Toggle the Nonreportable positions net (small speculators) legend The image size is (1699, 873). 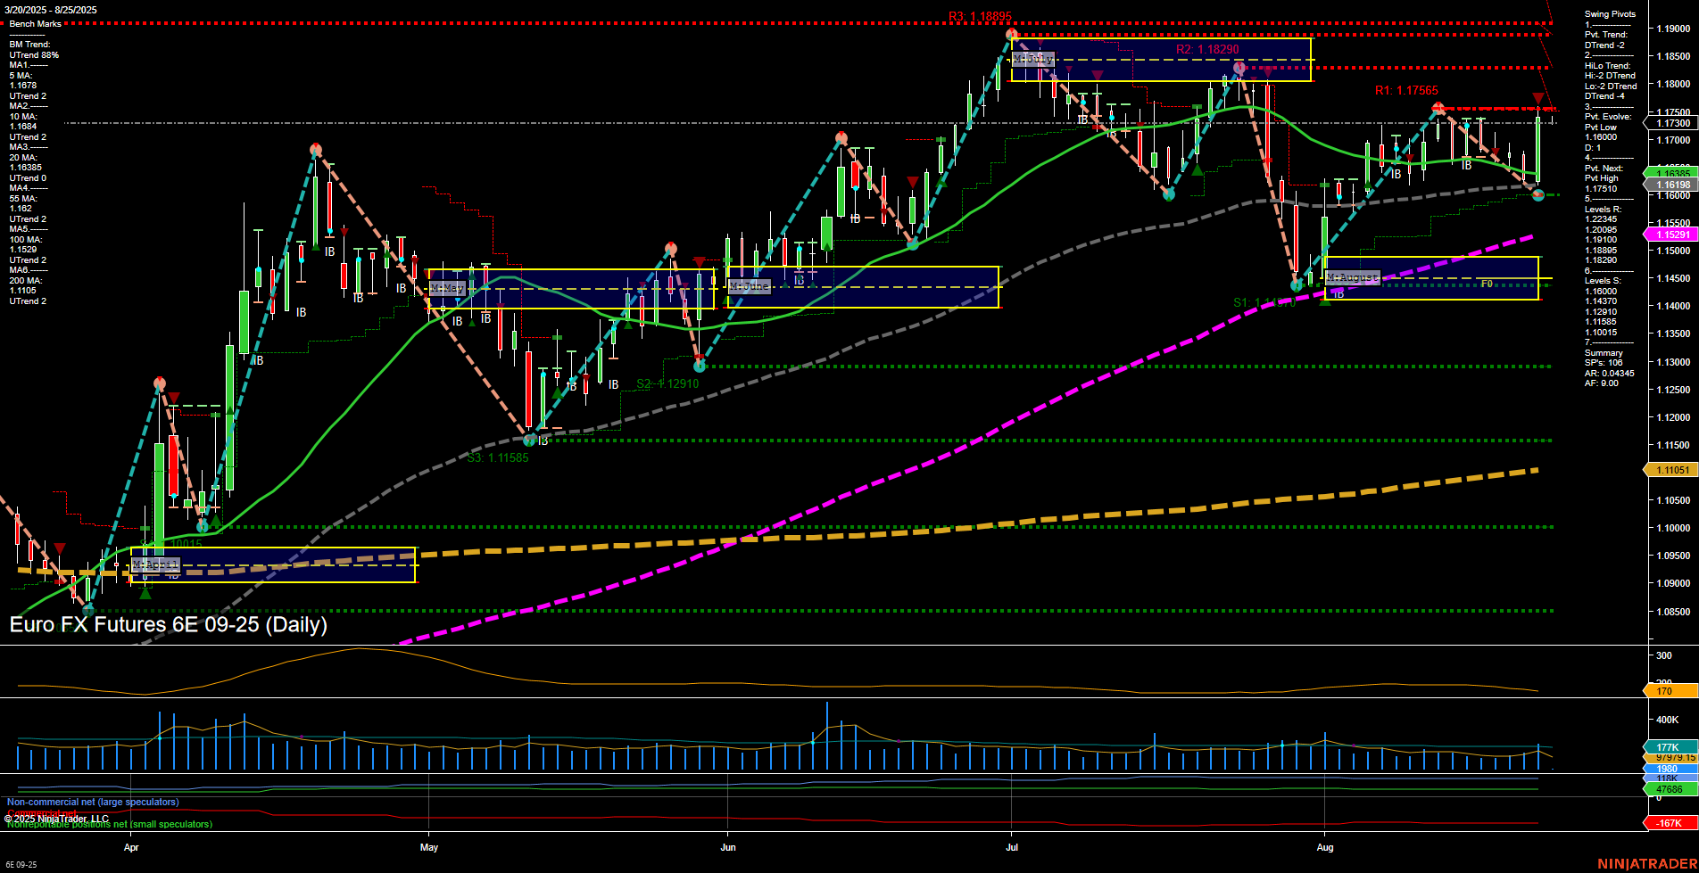107,823
